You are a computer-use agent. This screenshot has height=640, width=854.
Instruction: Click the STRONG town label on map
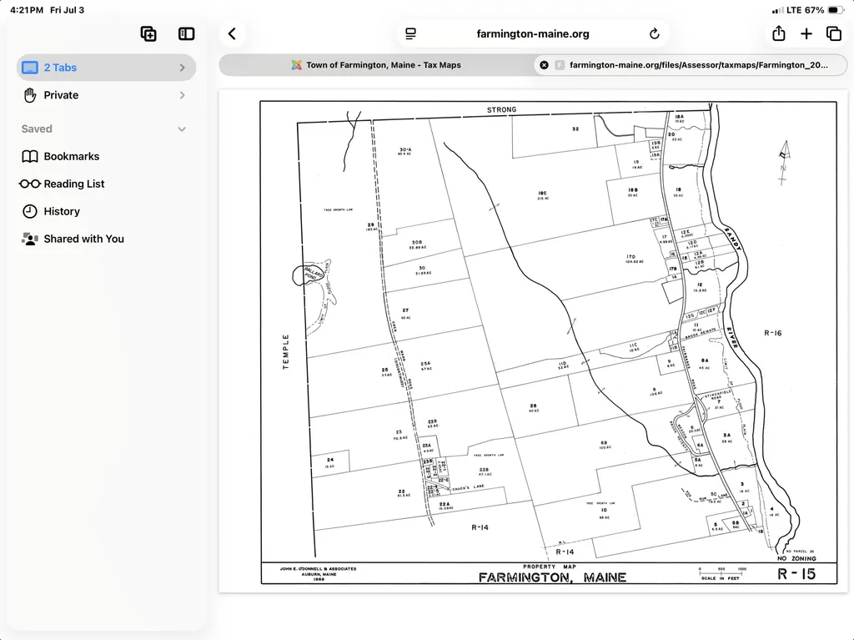click(501, 109)
